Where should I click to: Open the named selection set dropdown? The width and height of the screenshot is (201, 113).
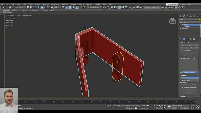pos(96,7)
